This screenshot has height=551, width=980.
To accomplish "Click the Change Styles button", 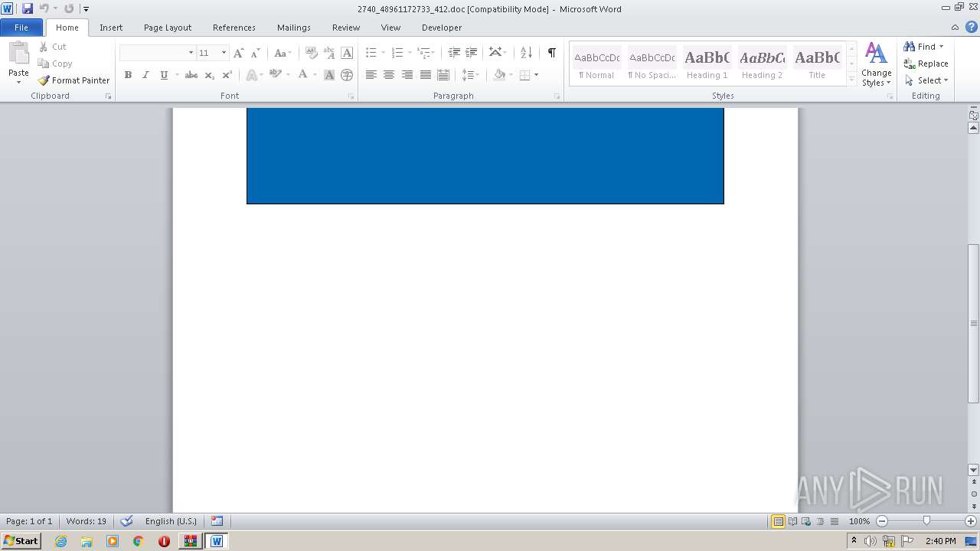I will pos(876,64).
